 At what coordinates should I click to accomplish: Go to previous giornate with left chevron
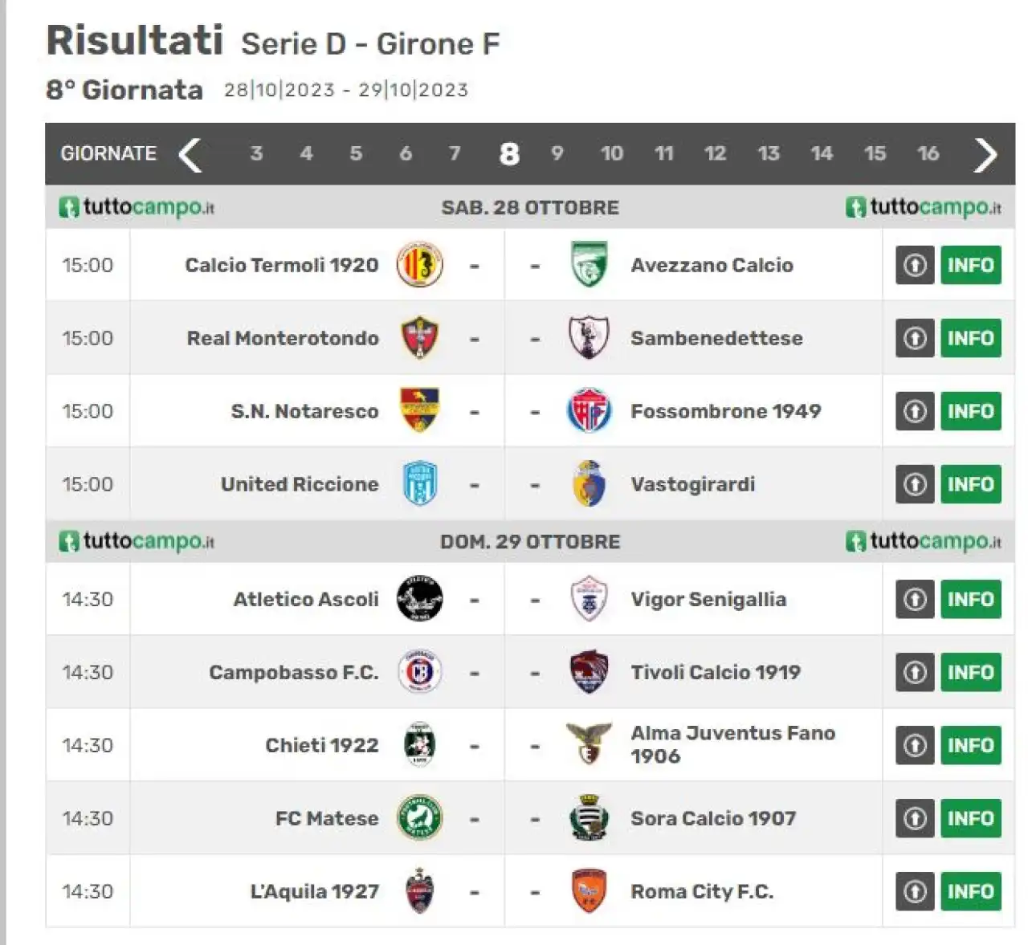(x=190, y=154)
